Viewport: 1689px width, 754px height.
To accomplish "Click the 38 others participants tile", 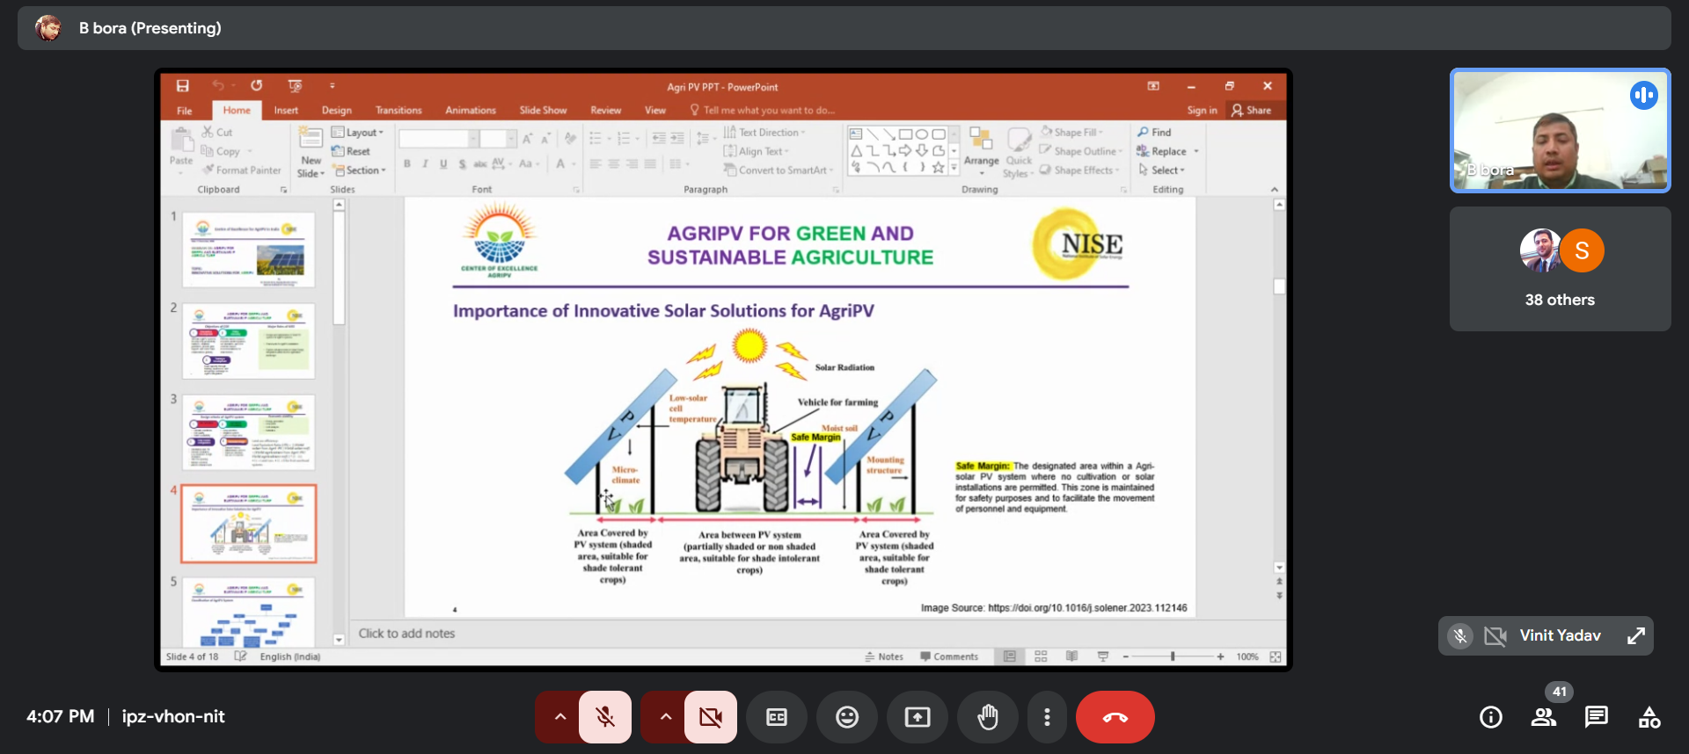I will (1560, 269).
